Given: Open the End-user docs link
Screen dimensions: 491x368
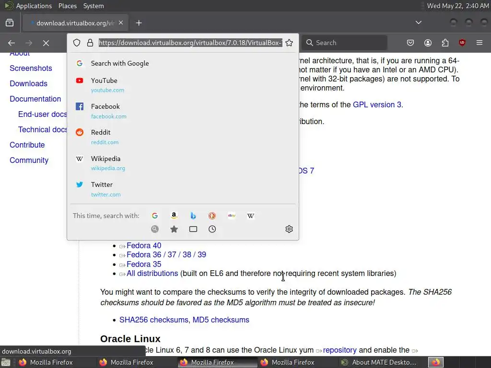Looking at the screenshot, I should [x=43, y=114].
